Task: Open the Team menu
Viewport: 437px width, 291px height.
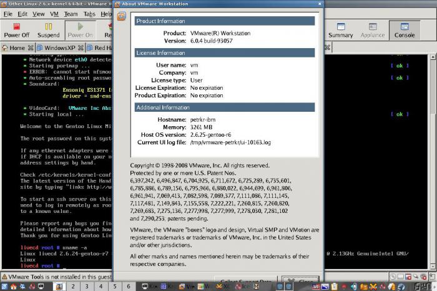Action: [71, 14]
